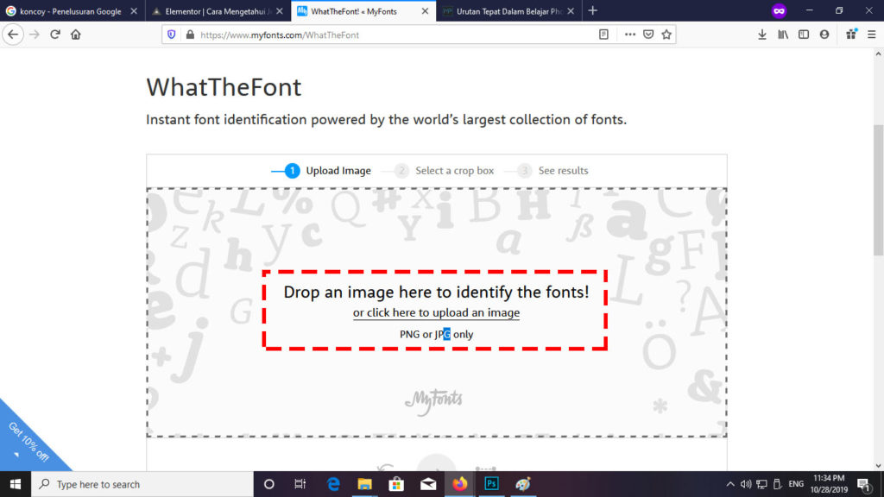This screenshot has width=884, height=497.
Task: Open the Firefox hamburger menu
Action: click(x=872, y=35)
